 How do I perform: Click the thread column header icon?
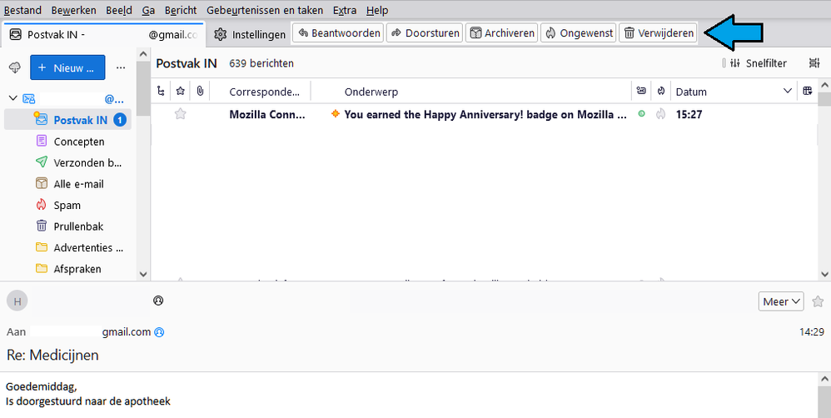tap(162, 92)
